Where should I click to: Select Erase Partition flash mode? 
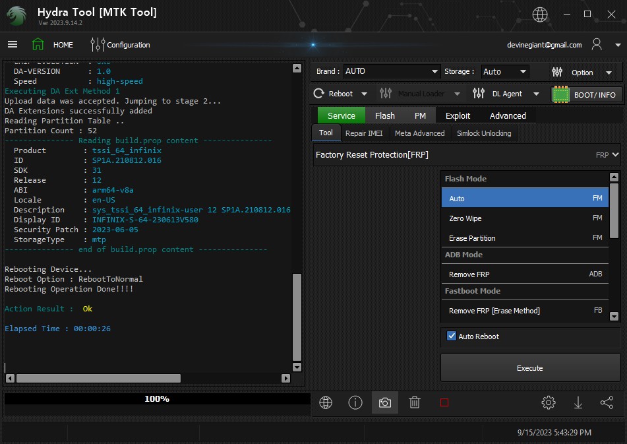click(525, 238)
